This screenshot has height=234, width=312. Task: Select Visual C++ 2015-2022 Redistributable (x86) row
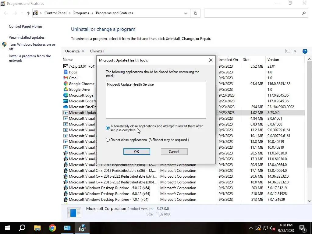pos(183,182)
